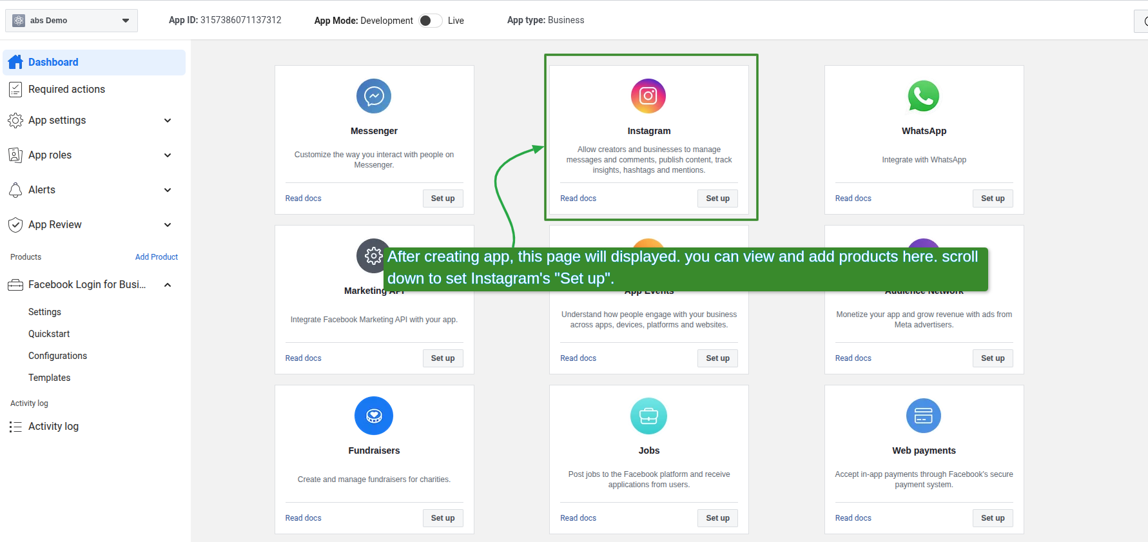Click the Add Product link
This screenshot has height=542, width=1148.
point(157,257)
